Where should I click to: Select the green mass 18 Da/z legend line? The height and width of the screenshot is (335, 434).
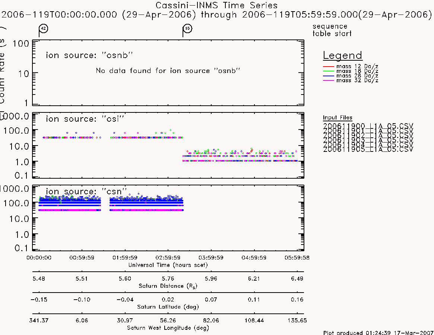pos(329,71)
